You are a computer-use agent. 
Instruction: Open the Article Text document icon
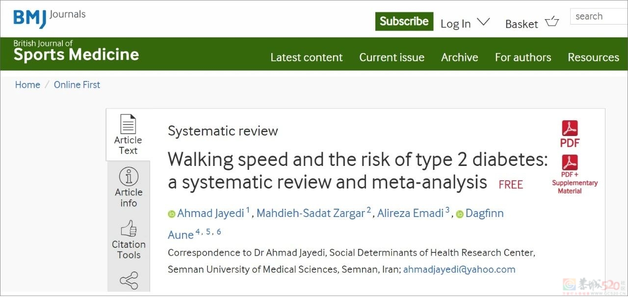point(128,124)
